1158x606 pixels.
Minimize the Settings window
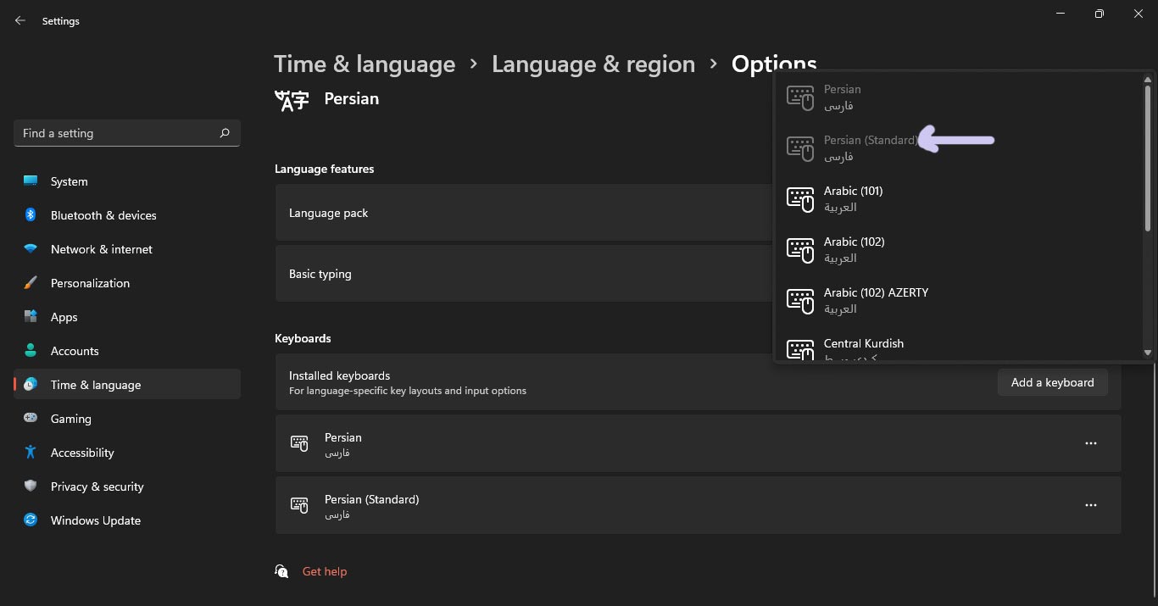pyautogui.click(x=1061, y=14)
